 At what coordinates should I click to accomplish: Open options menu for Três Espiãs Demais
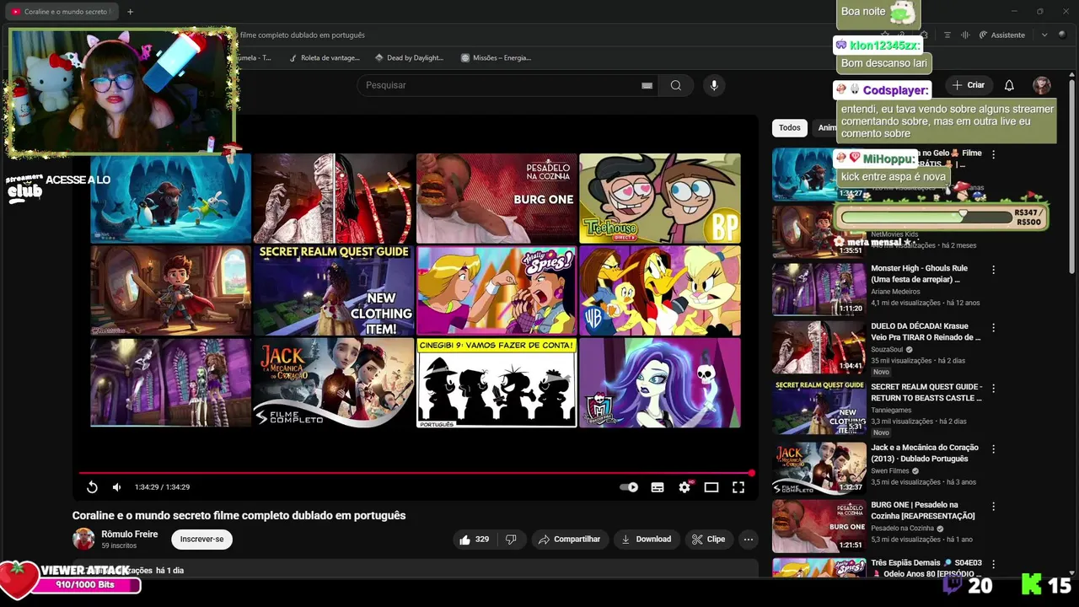pos(994,563)
